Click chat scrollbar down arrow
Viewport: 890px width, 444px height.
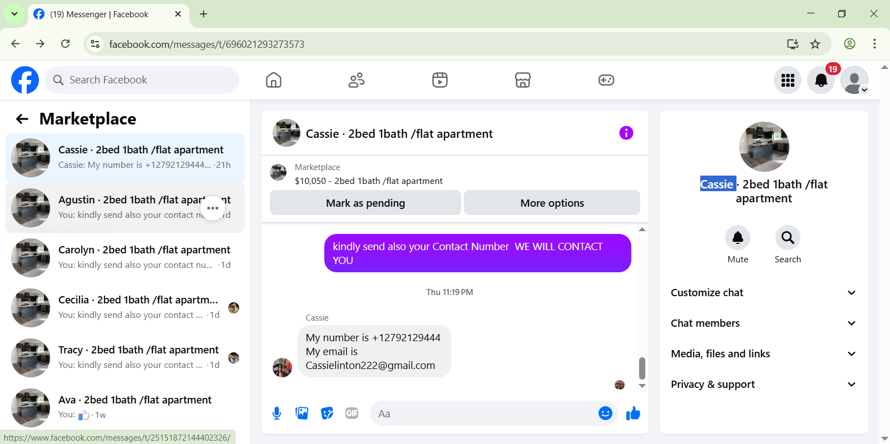642,386
